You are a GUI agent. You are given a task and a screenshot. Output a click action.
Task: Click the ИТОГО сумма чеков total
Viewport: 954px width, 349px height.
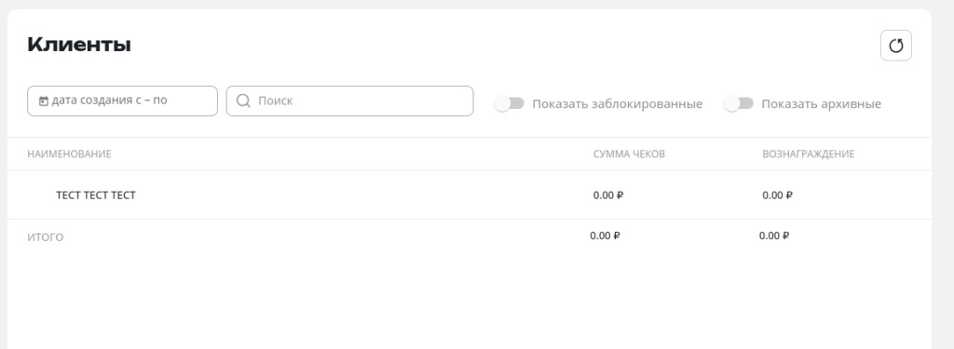coord(605,235)
